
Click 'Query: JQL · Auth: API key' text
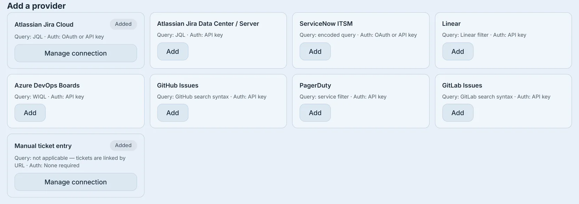(190, 35)
